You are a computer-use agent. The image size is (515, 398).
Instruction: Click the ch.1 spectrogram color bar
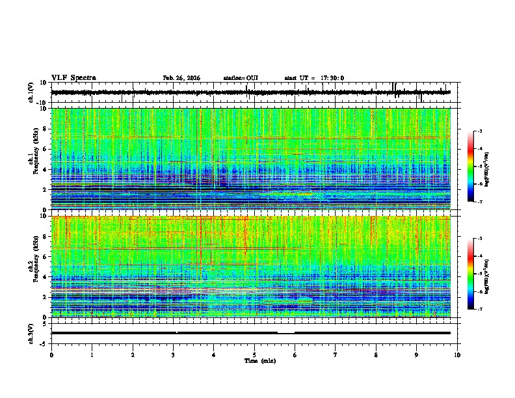coord(471,166)
